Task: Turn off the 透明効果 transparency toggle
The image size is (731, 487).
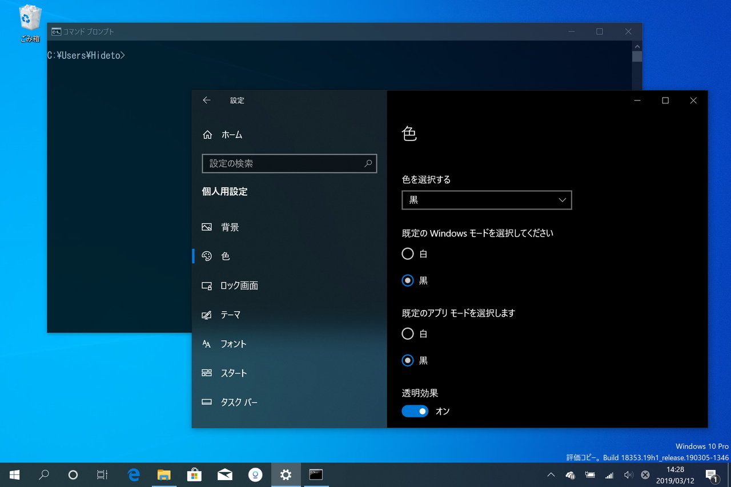Action: click(x=415, y=411)
